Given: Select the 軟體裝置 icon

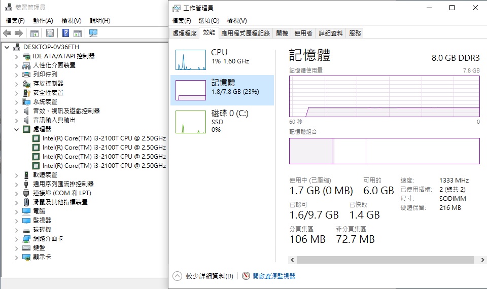Looking at the screenshot, I should (x=26, y=175).
